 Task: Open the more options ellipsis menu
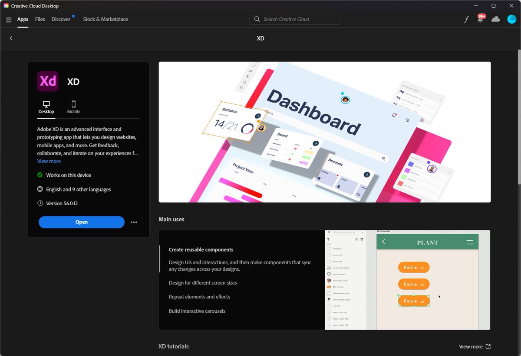134,222
